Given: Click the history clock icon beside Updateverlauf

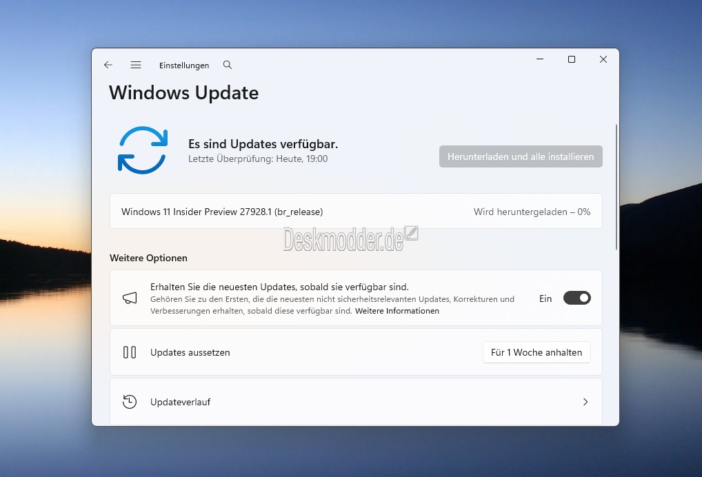Looking at the screenshot, I should pos(130,402).
